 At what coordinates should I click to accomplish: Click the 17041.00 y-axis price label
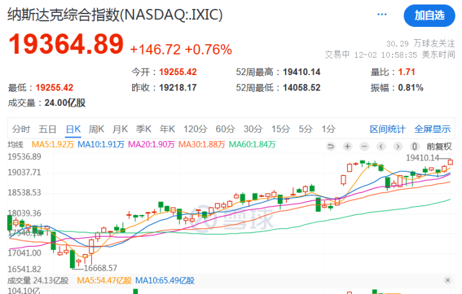(24, 253)
